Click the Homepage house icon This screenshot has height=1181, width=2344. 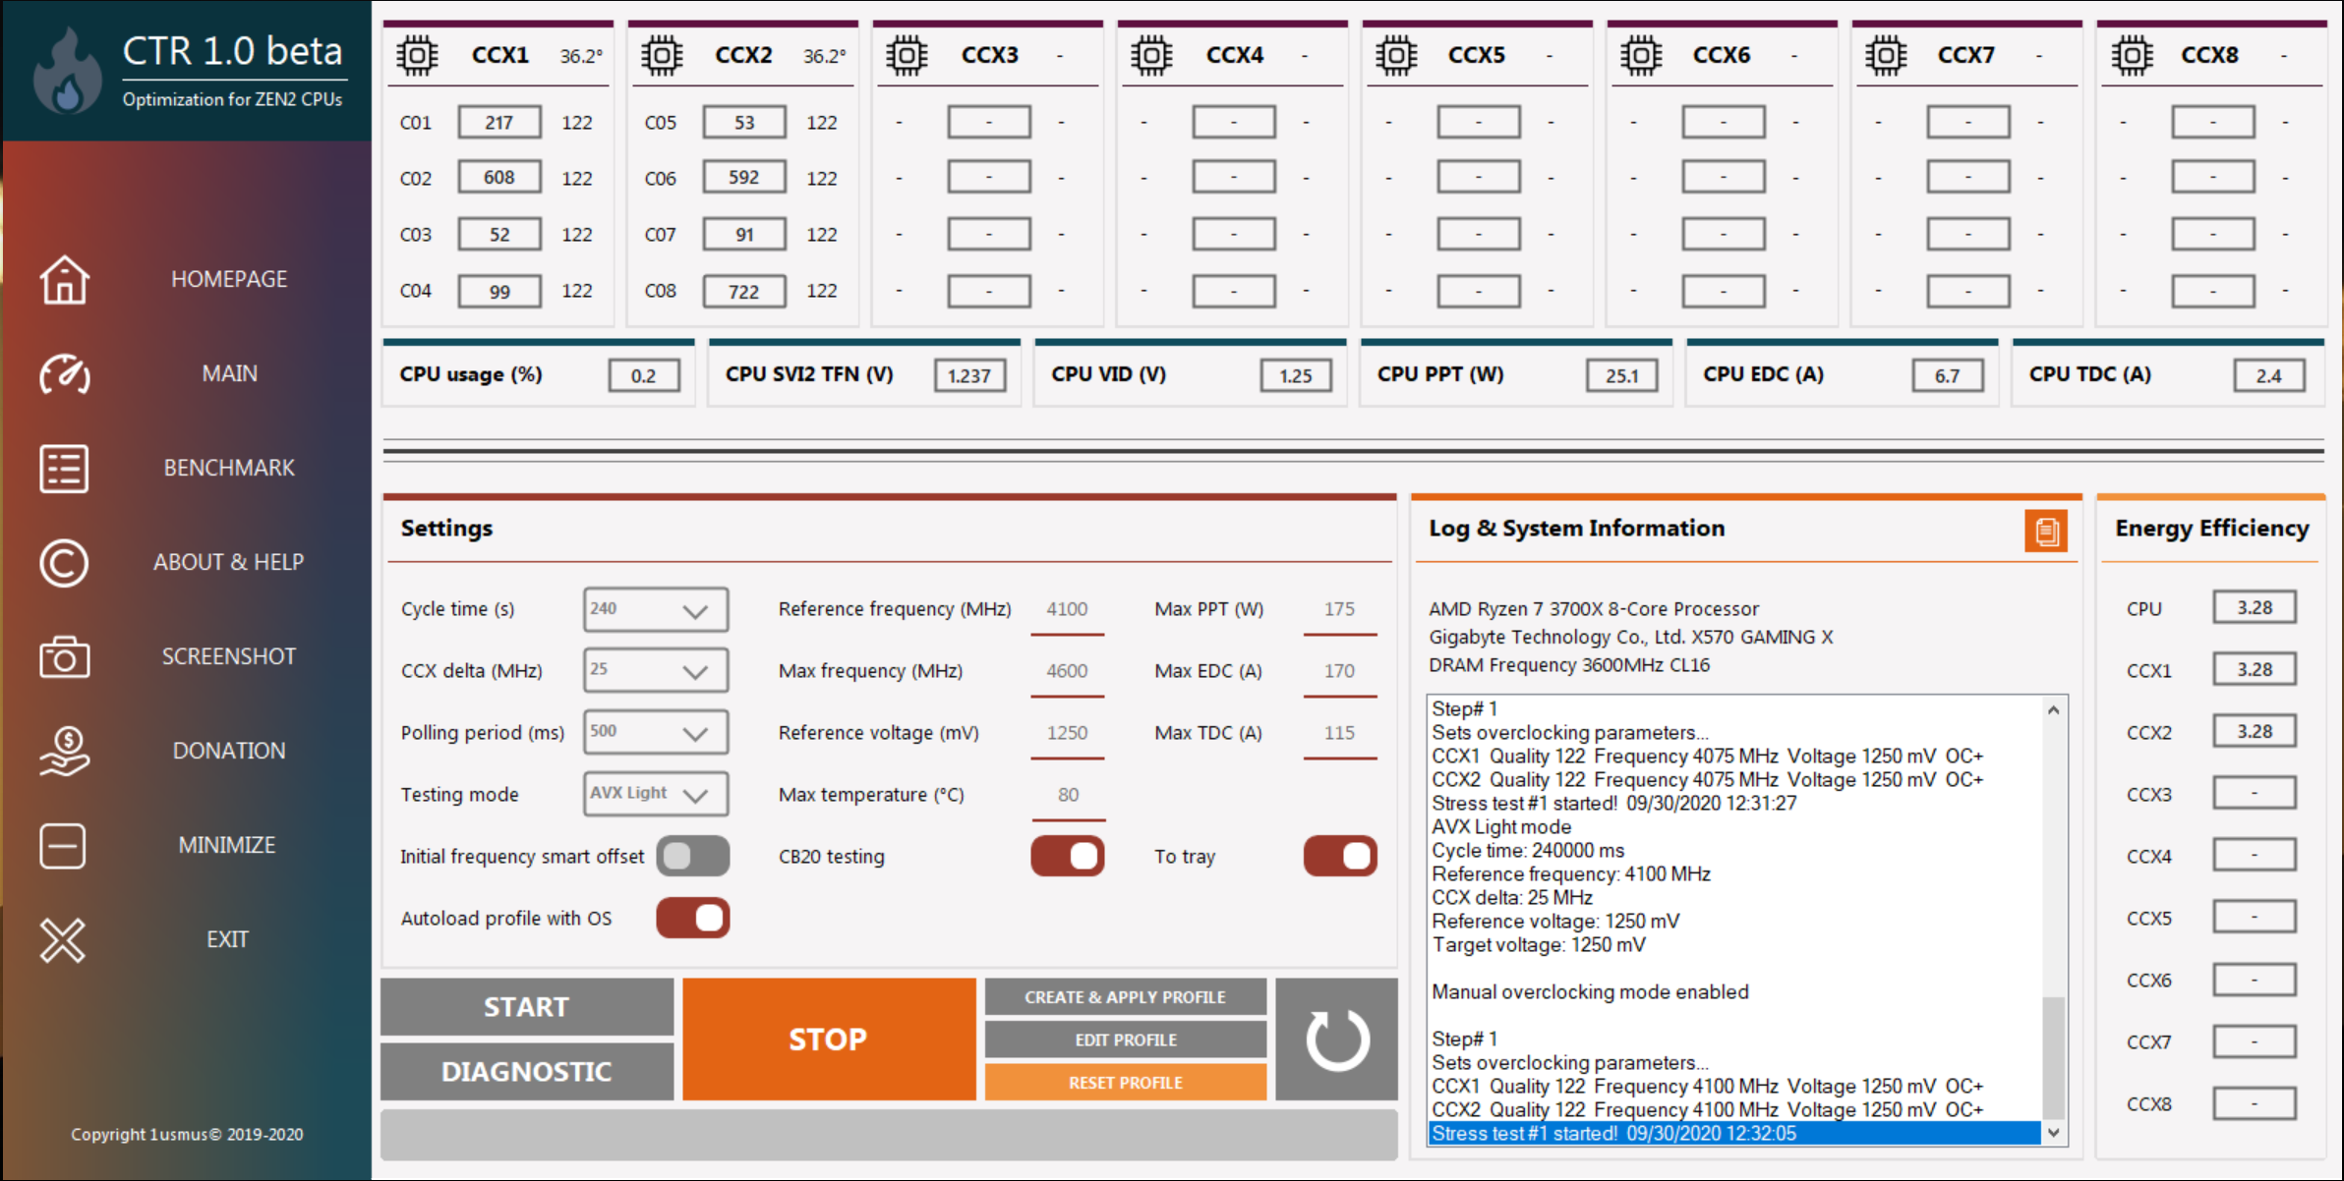click(x=65, y=280)
